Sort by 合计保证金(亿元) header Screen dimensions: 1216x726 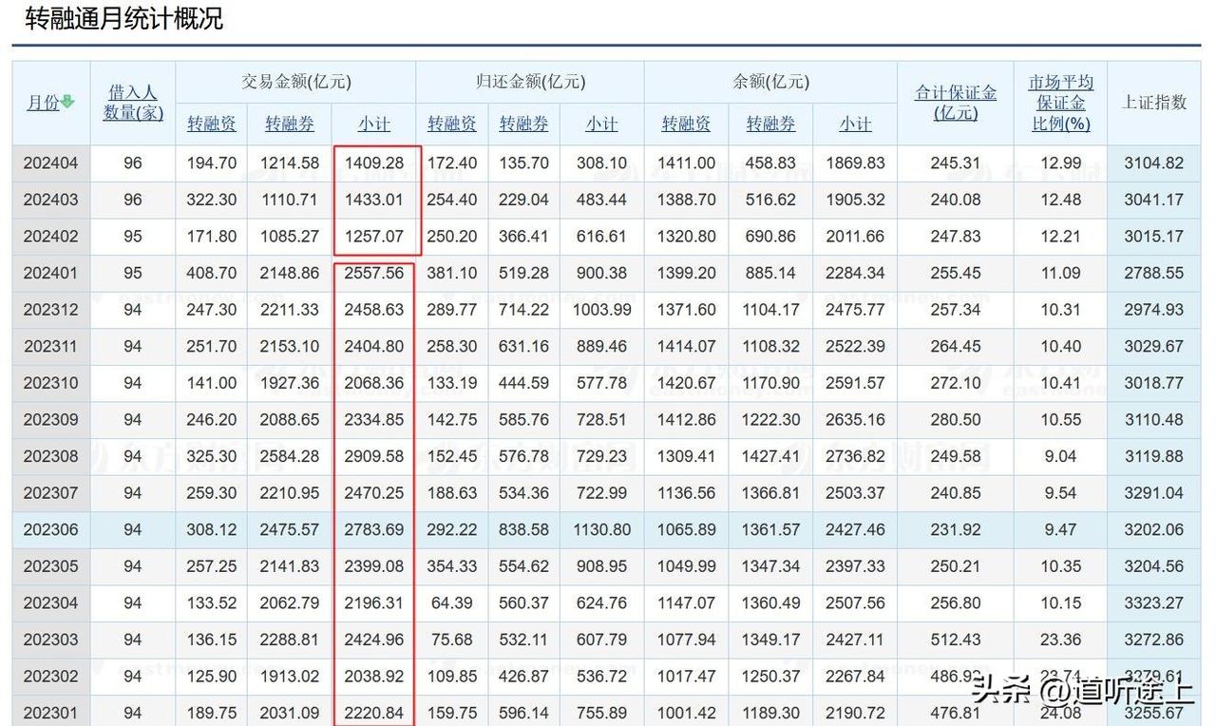pyautogui.click(x=956, y=103)
